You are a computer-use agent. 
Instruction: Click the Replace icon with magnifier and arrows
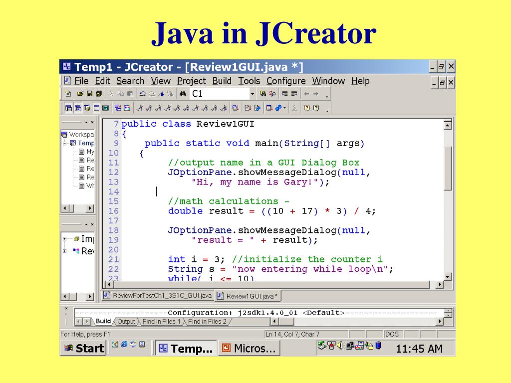pyautogui.click(x=272, y=94)
